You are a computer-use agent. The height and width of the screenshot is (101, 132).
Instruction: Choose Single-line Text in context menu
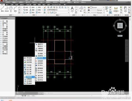[41, 76]
